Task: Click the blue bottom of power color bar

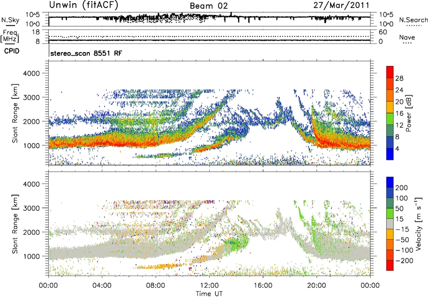Action: [x=390, y=154]
